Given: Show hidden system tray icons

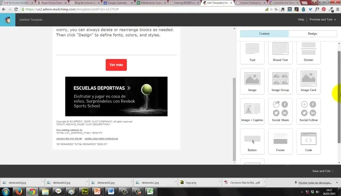Looking at the screenshot, I should (x=302, y=192).
